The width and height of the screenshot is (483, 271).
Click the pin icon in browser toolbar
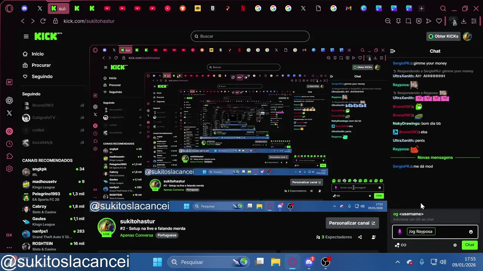[398, 21]
